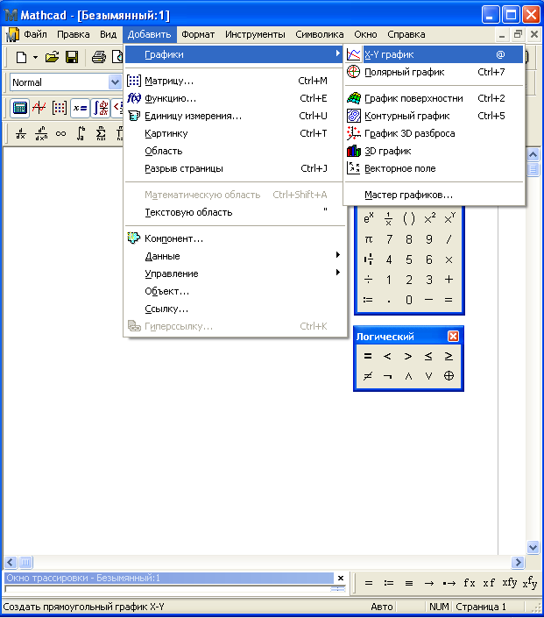Screen dimensions: 544x618
Task: Choose График 3D разброса item
Action: click(x=434, y=133)
